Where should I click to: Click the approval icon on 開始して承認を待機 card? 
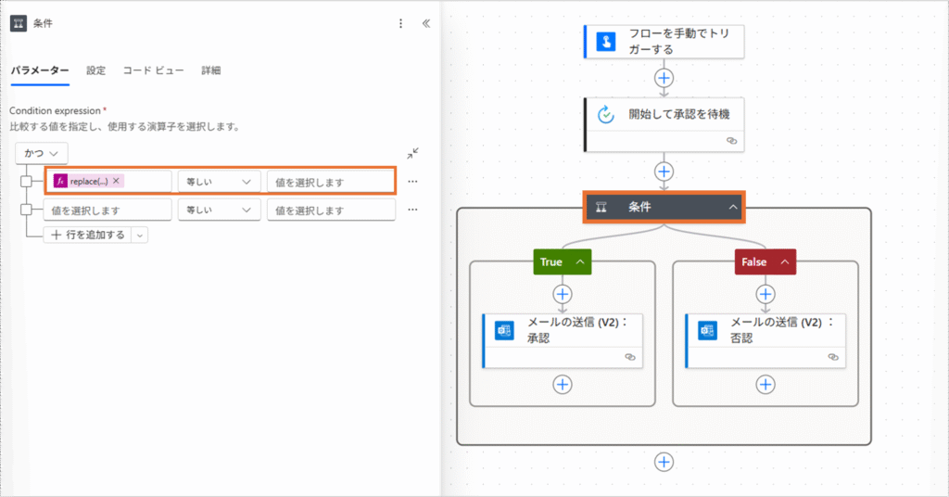tap(606, 115)
